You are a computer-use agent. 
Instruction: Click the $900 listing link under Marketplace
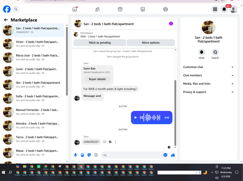pyautogui.click(x=100, y=37)
